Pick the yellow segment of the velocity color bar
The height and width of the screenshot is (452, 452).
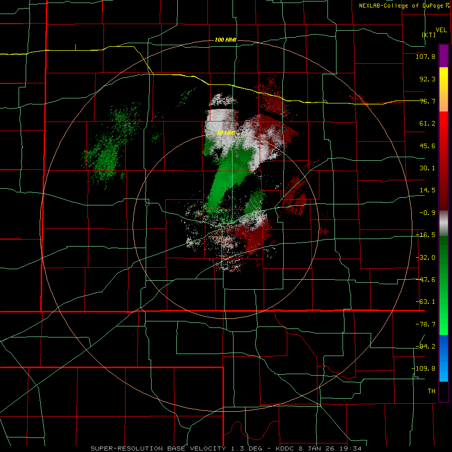pyautogui.click(x=443, y=89)
